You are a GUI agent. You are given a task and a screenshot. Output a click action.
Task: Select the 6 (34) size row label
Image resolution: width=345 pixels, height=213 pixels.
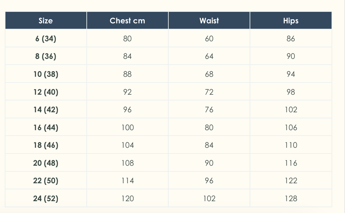46,39
